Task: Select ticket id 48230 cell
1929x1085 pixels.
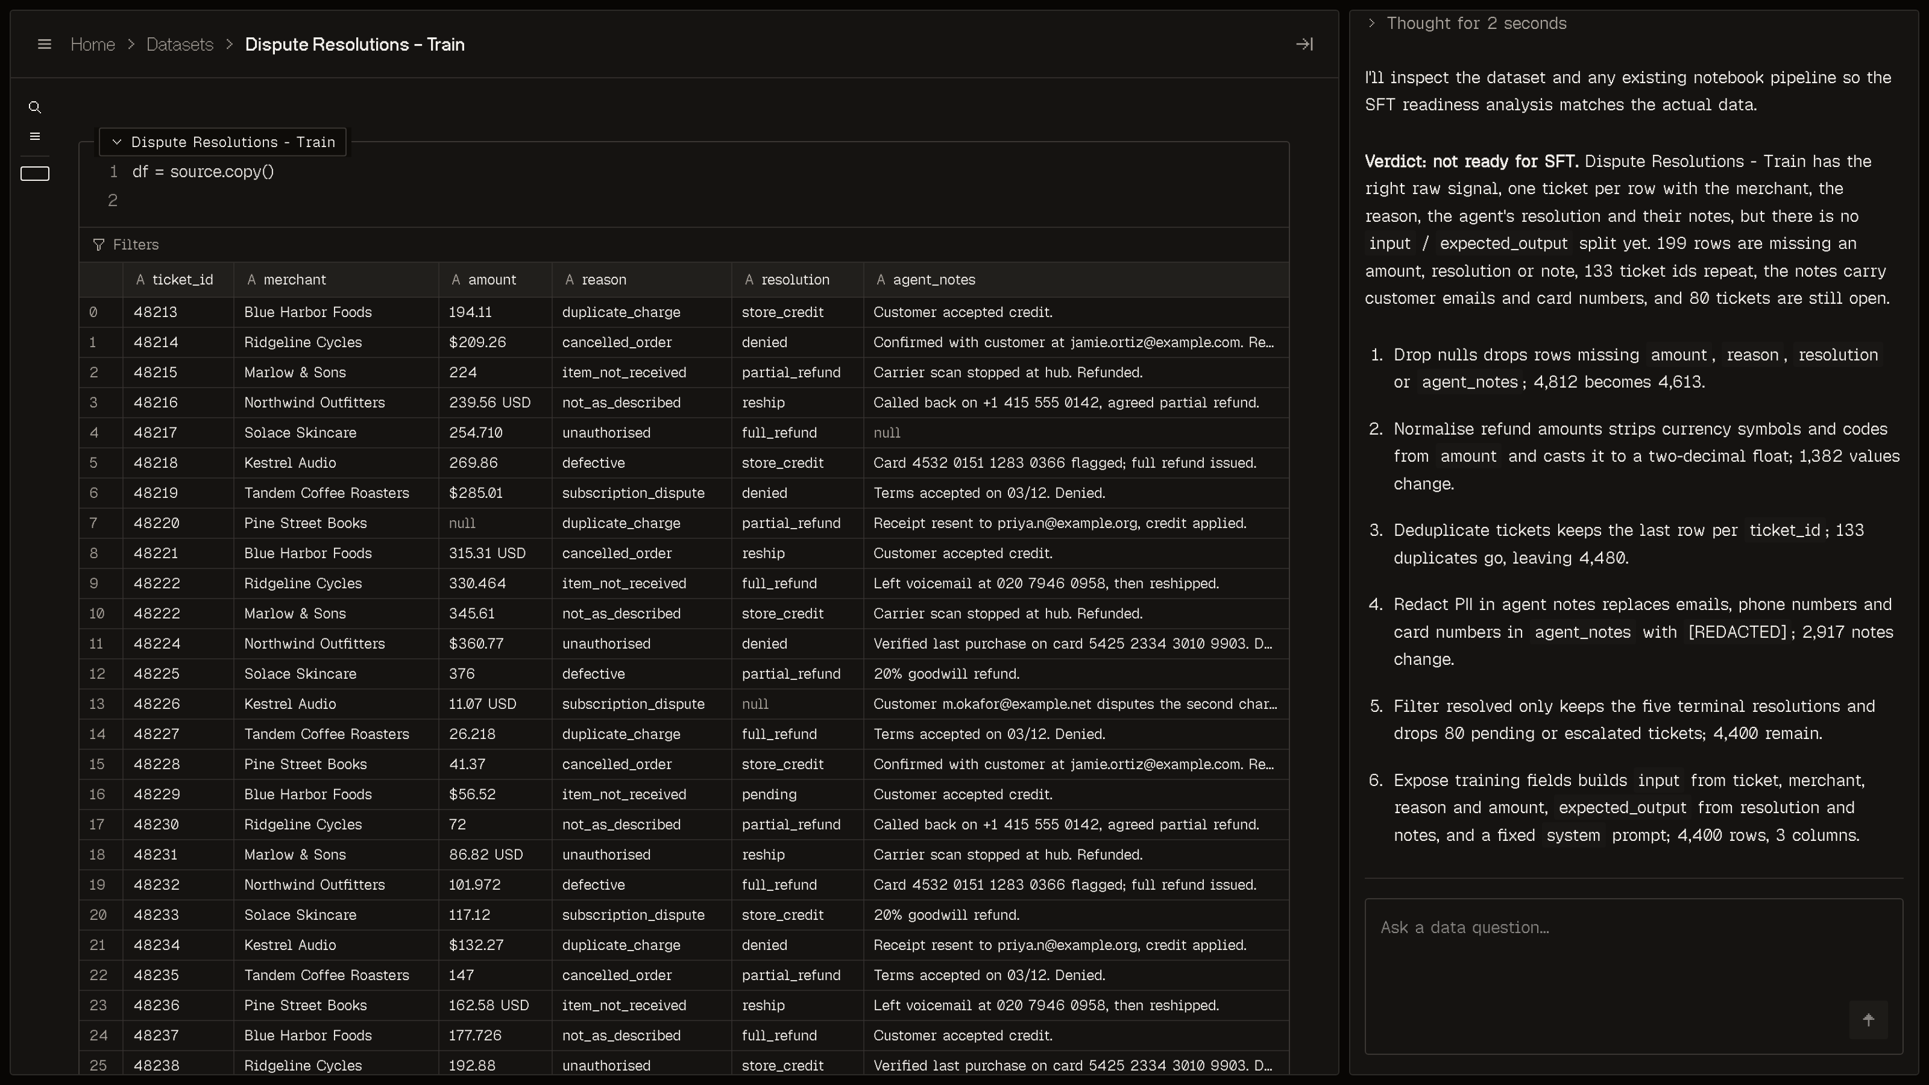Action: (x=178, y=825)
